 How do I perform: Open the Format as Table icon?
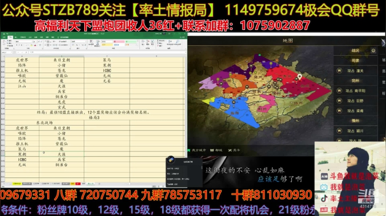[x=98, y=43]
